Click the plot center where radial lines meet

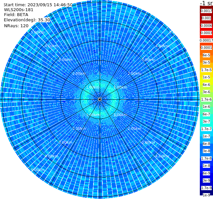(100, 99)
